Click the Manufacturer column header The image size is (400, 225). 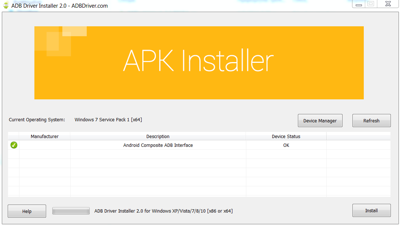click(x=45, y=137)
